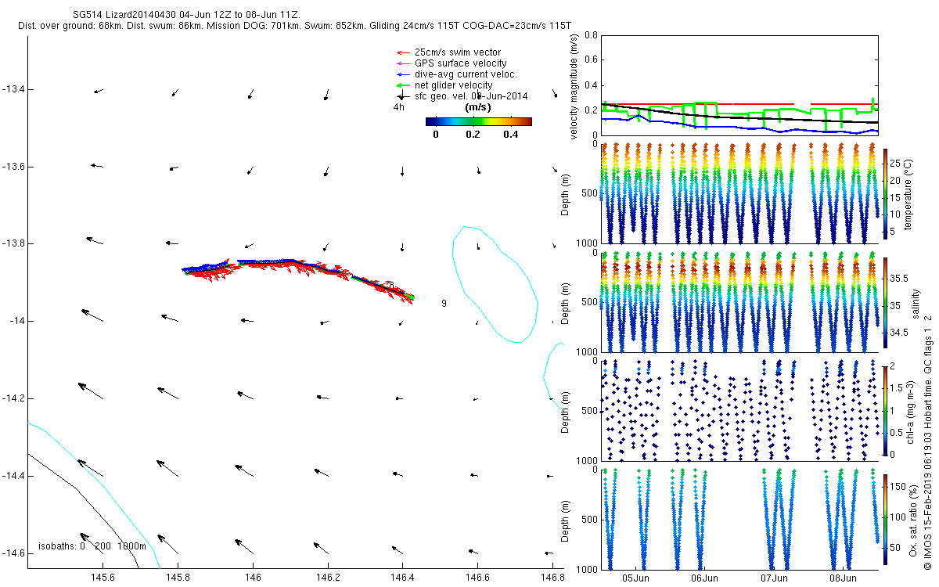This screenshot has width=939, height=587.
Task: Click the 'salinity' colorbar label
Action: coord(916,304)
